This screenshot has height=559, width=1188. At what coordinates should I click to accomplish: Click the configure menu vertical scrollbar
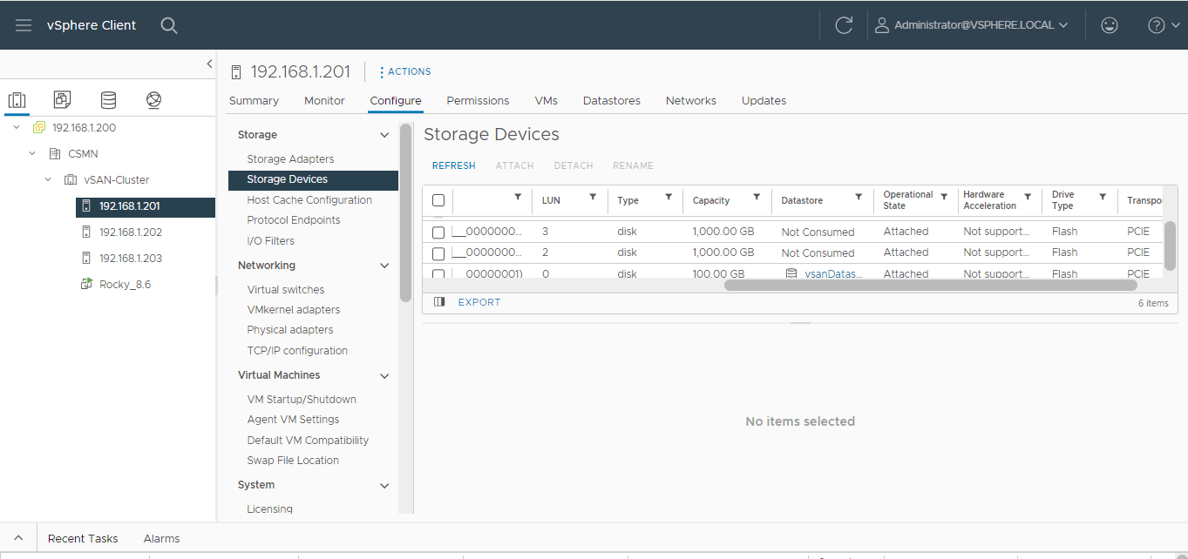(x=405, y=213)
